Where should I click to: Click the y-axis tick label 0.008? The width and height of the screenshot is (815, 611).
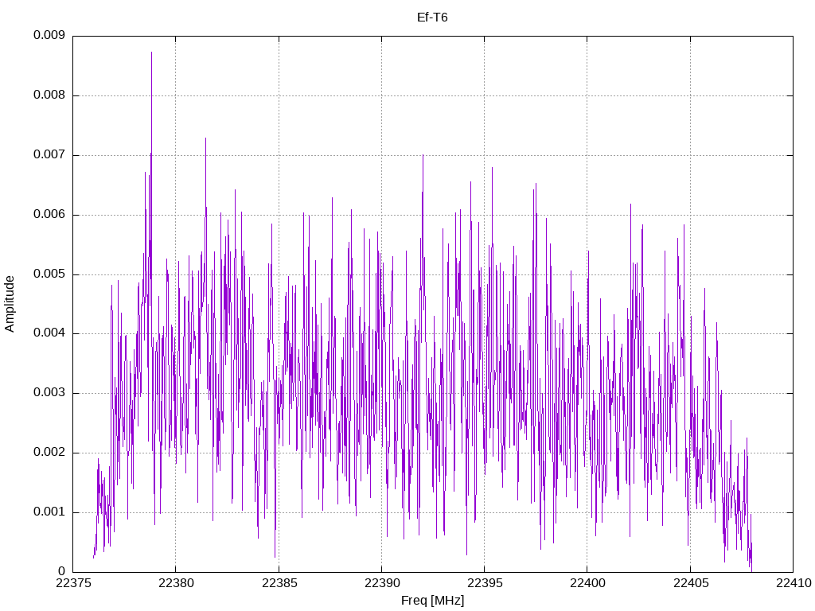pos(49,95)
